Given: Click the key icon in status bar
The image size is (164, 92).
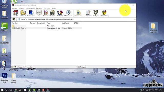Looking at the screenshot, I should (x=15, y=67).
